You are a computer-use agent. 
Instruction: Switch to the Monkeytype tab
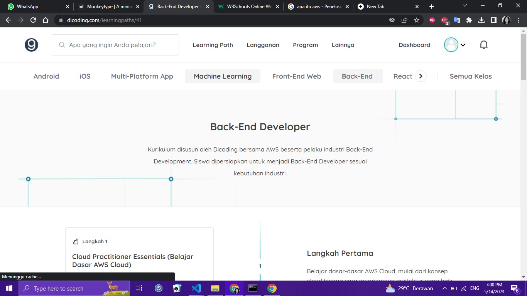pos(108,7)
